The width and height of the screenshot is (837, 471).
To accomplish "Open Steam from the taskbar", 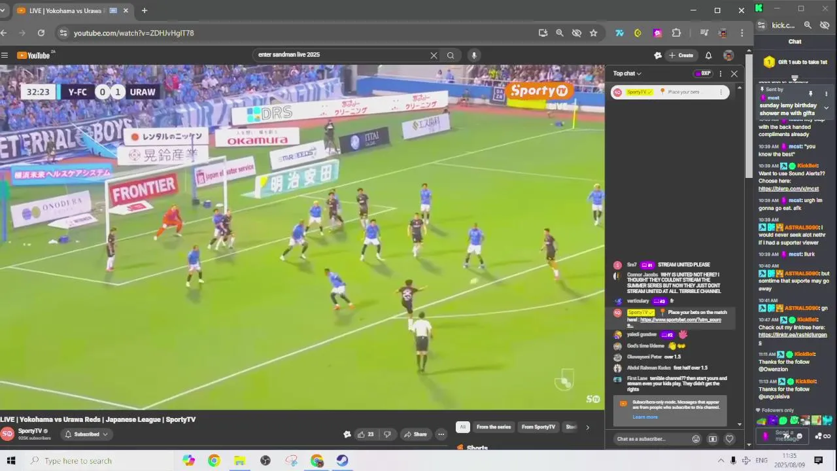I will (342, 461).
